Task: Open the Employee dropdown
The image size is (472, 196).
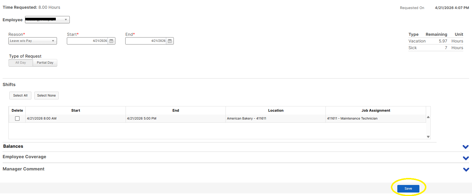Action: [47, 19]
